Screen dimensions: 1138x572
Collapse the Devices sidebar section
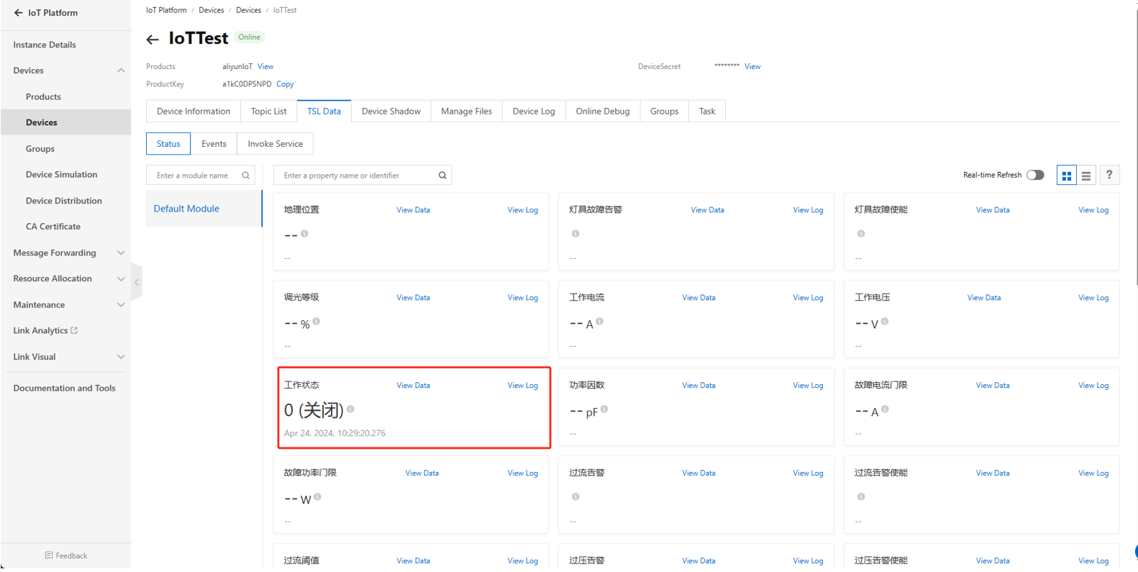(120, 71)
